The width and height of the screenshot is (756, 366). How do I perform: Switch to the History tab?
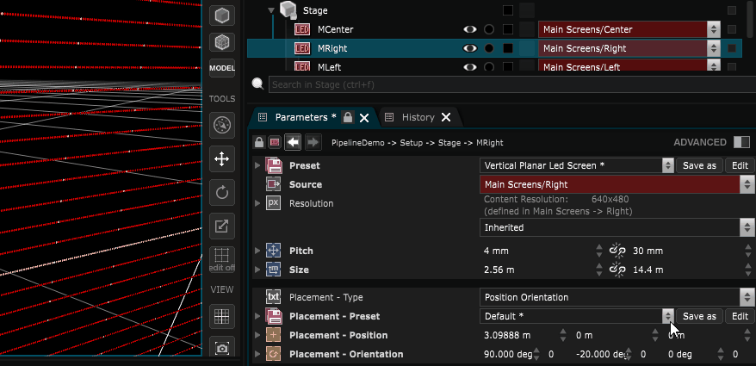(418, 117)
